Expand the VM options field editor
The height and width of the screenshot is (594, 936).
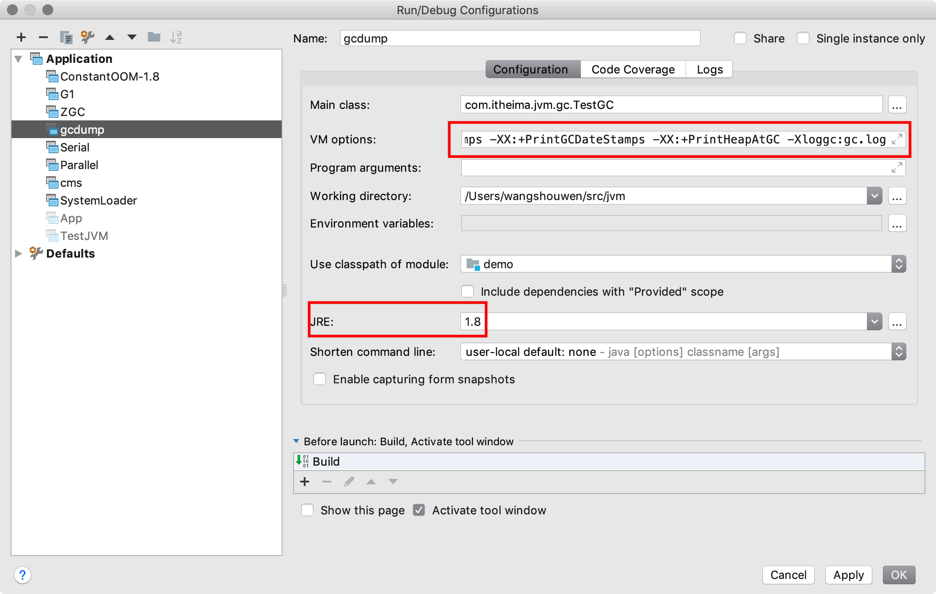897,139
